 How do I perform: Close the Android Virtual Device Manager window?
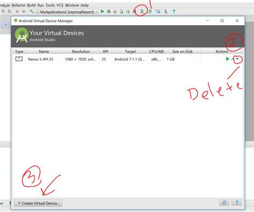pos(237,21)
